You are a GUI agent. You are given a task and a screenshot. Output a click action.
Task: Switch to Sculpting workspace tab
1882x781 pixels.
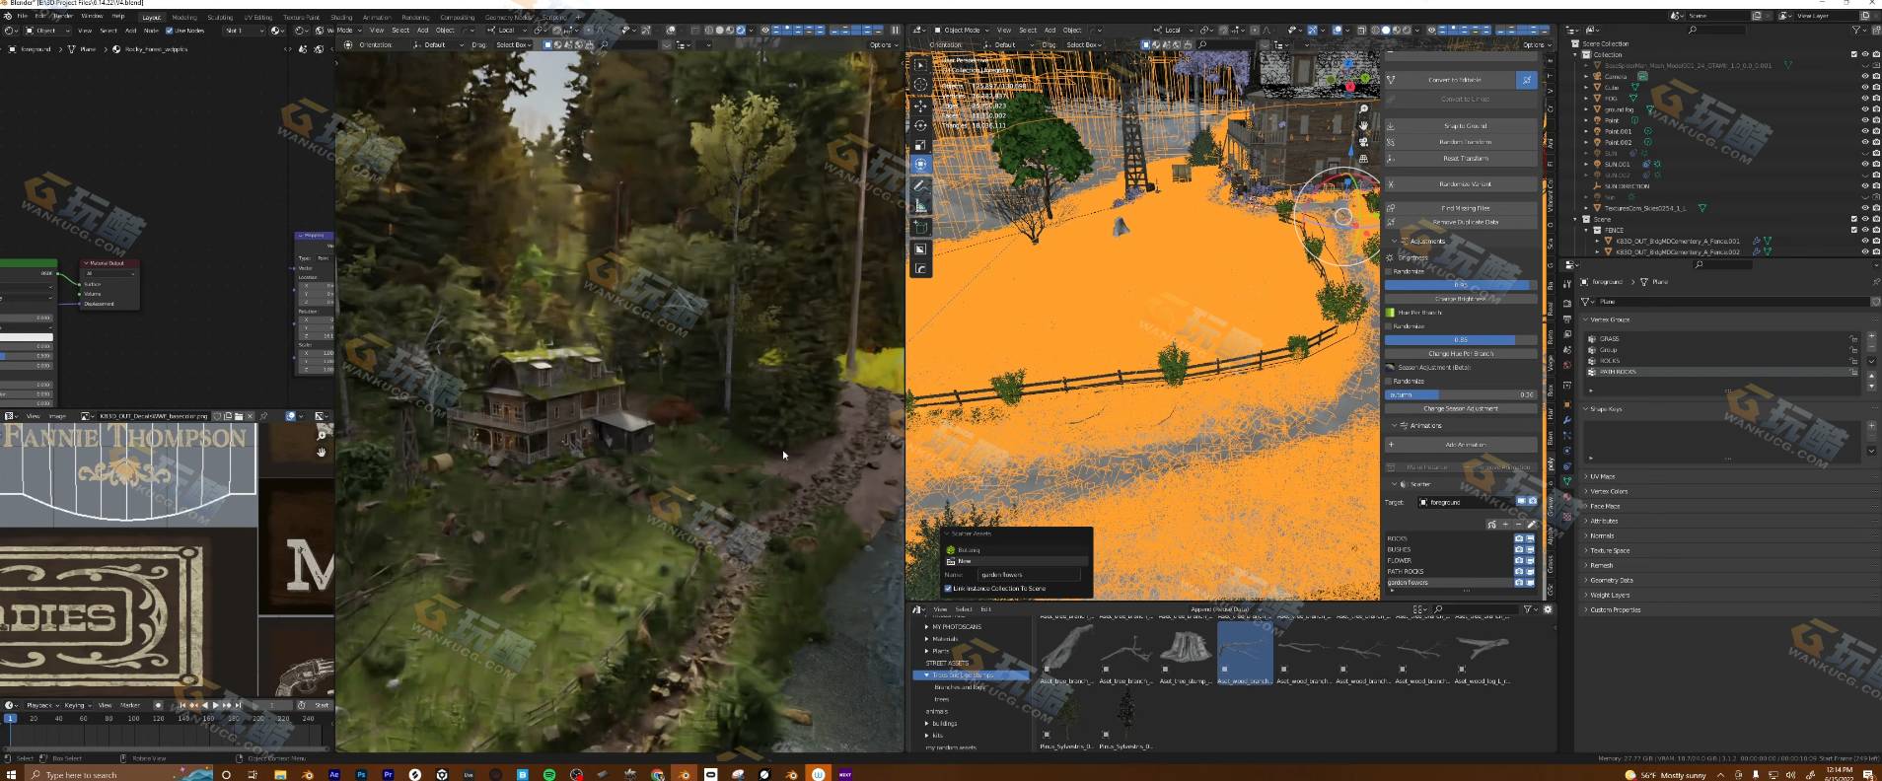[x=220, y=17]
